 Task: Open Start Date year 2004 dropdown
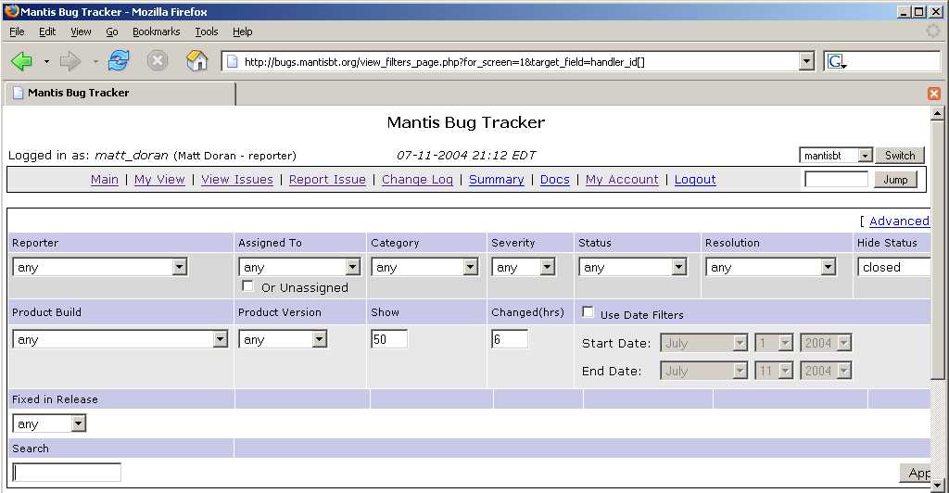(x=826, y=343)
